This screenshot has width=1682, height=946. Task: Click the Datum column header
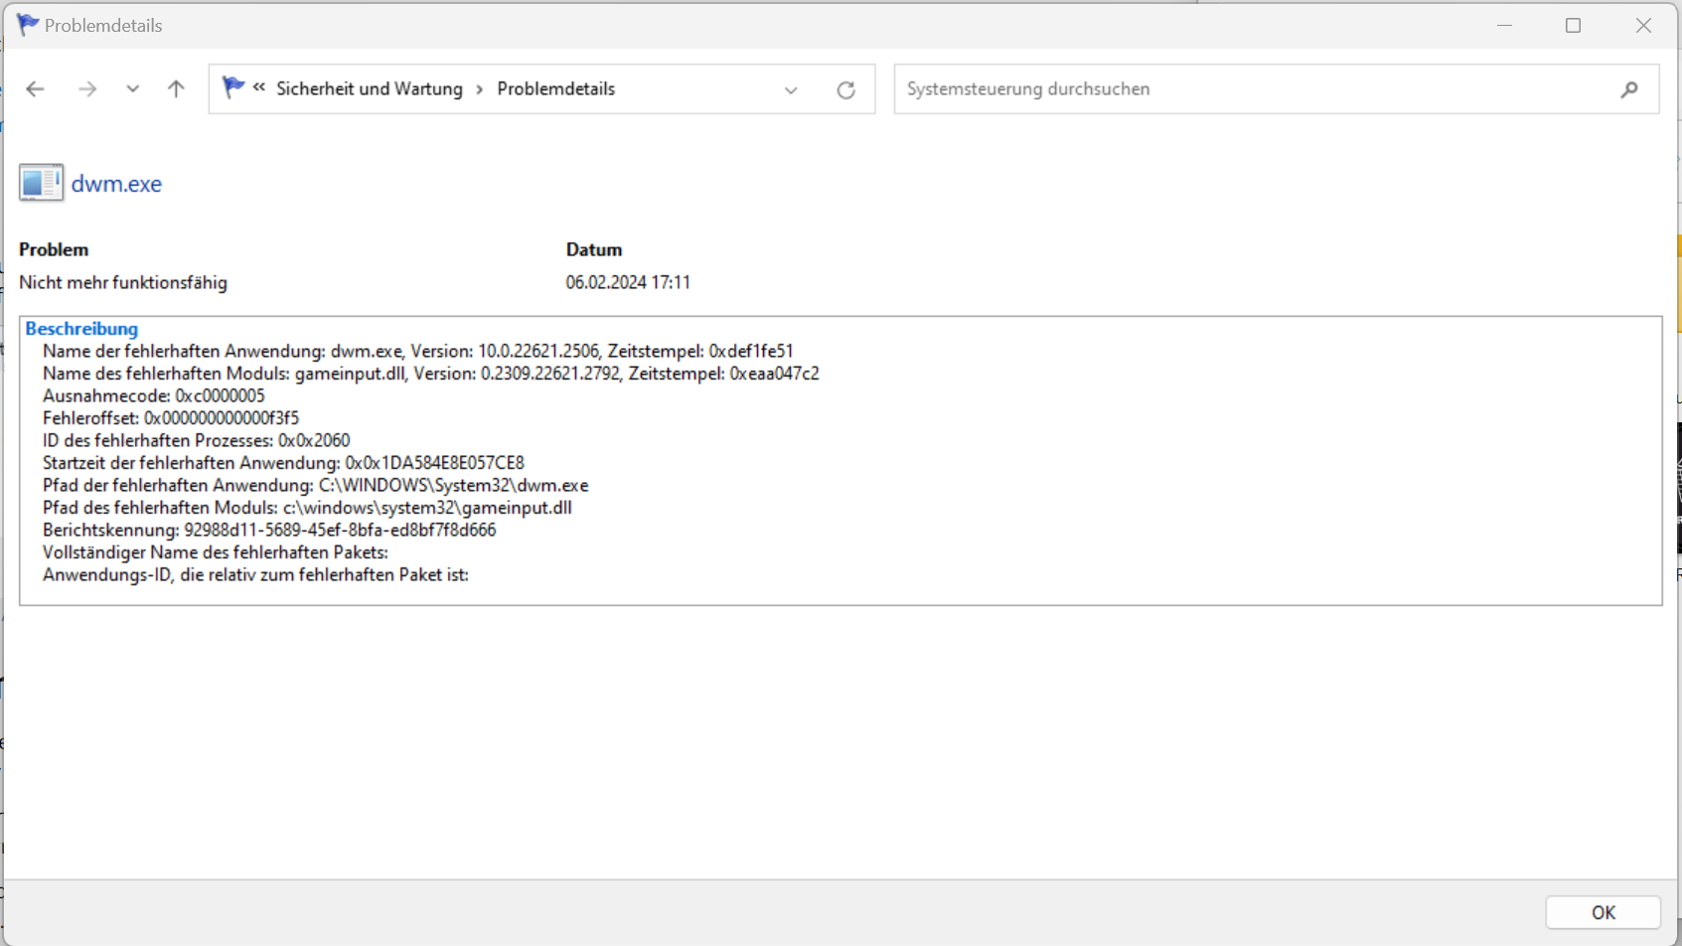coord(594,249)
